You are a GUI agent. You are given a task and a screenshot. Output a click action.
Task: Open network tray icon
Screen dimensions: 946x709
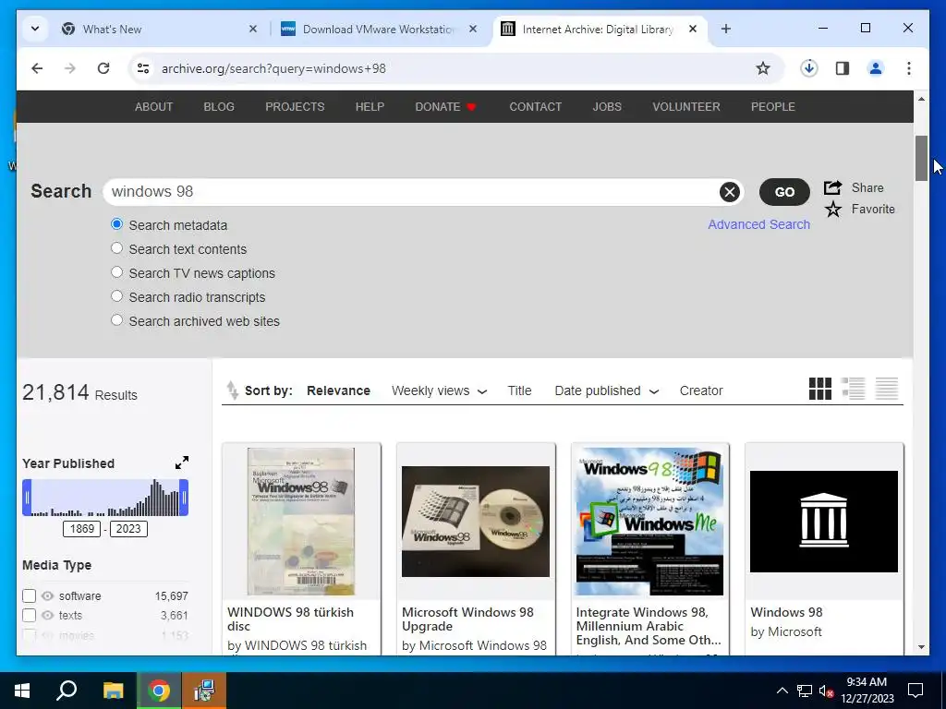click(x=805, y=691)
